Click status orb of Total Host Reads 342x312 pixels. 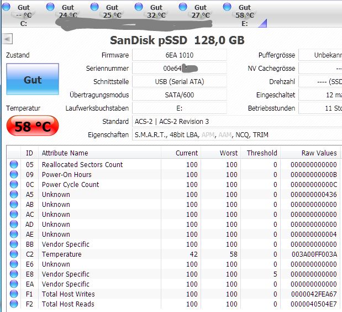tap(14, 304)
